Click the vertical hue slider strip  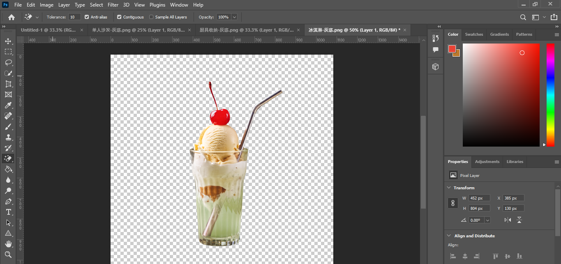(x=550, y=95)
